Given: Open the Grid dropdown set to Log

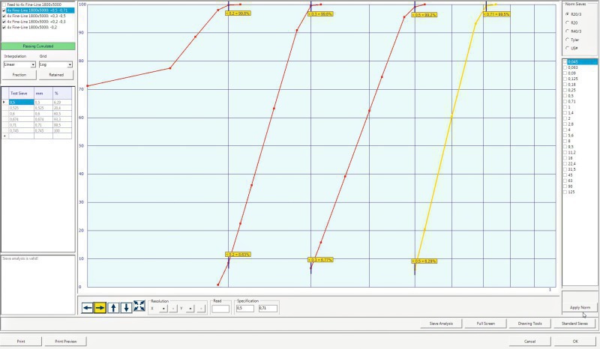Looking at the screenshot, I should (x=55, y=64).
